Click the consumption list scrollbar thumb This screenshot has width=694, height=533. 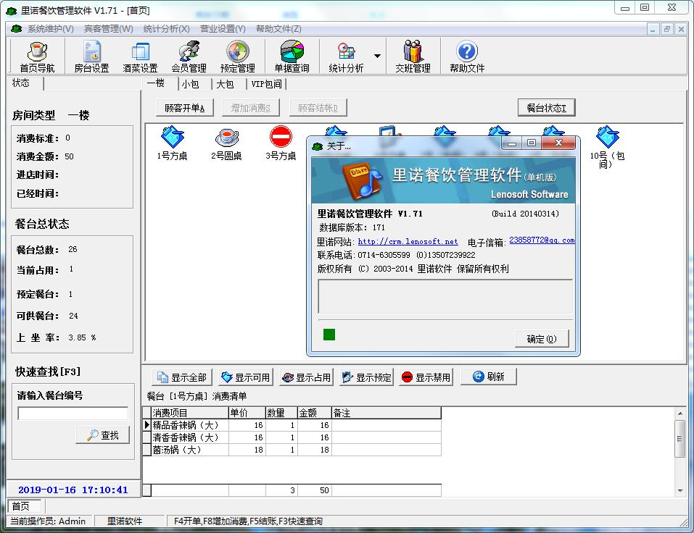(679, 438)
